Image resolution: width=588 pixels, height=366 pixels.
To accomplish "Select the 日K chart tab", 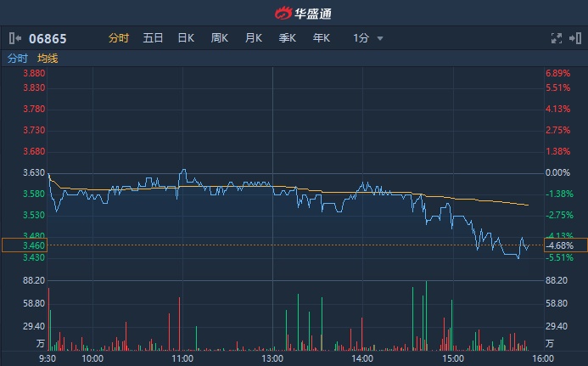I will pos(186,38).
